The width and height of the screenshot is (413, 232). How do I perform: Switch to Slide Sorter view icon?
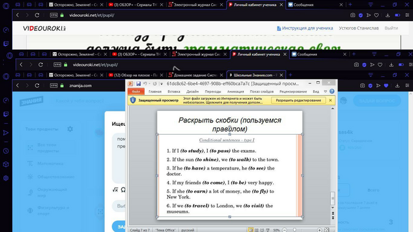click(x=257, y=230)
